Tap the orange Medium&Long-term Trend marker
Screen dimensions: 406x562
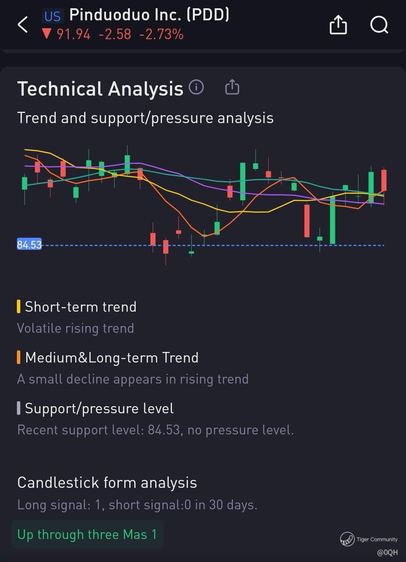pyautogui.click(x=18, y=357)
